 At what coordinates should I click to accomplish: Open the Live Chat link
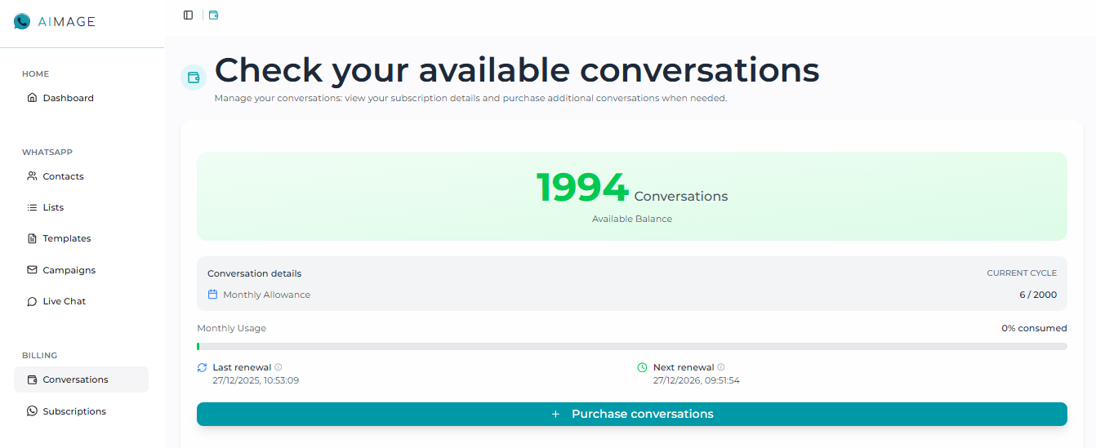(65, 301)
